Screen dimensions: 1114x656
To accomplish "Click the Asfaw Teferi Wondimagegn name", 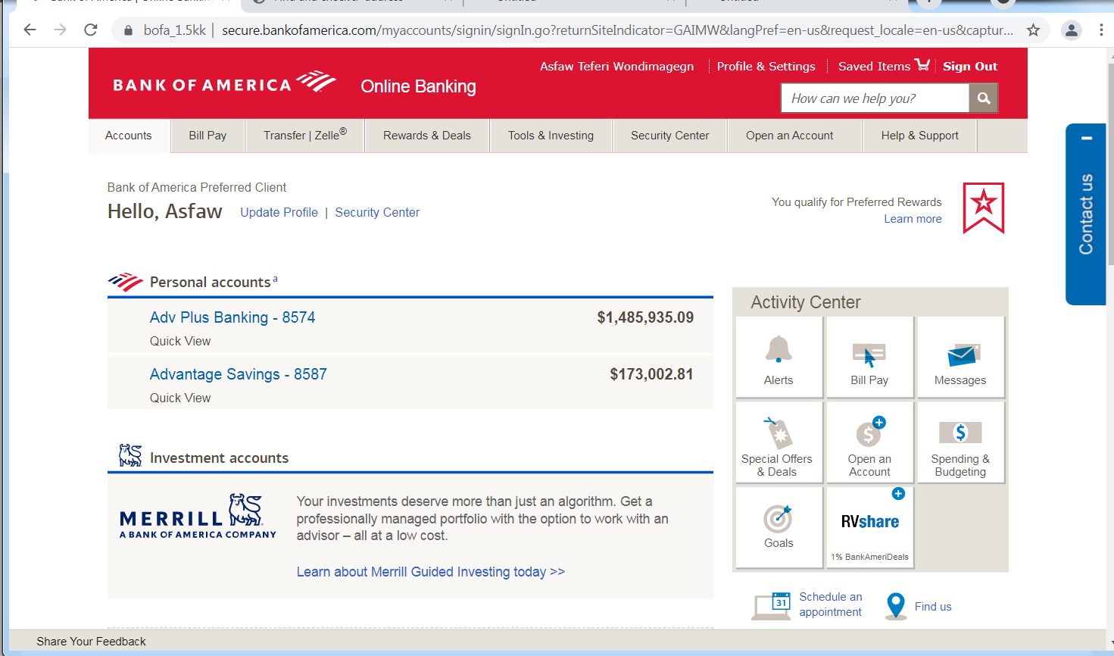I will point(616,66).
